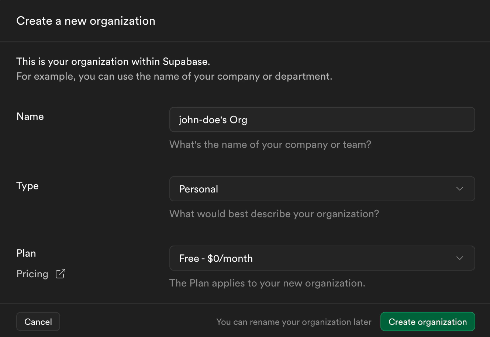Click the Create a new organization title bar

[x=86, y=21]
